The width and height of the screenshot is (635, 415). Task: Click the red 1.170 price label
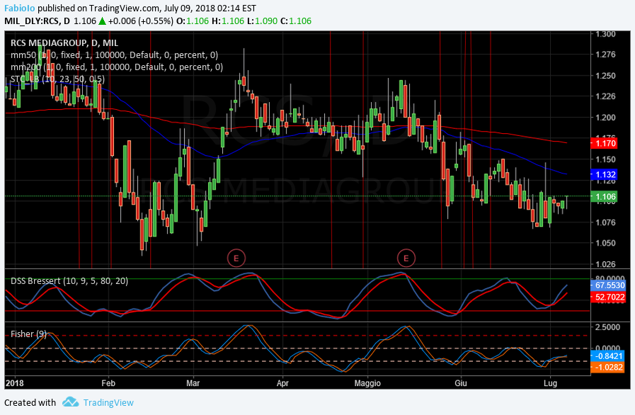point(603,143)
